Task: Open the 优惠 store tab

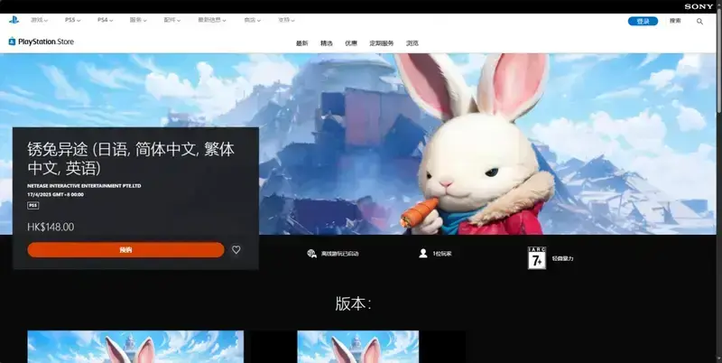Action: tap(351, 42)
